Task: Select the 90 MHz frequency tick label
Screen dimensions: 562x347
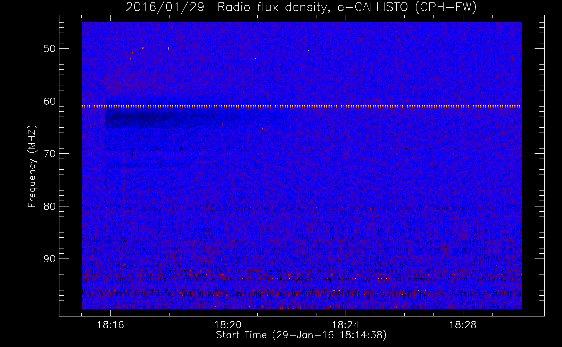Action: click(x=50, y=259)
